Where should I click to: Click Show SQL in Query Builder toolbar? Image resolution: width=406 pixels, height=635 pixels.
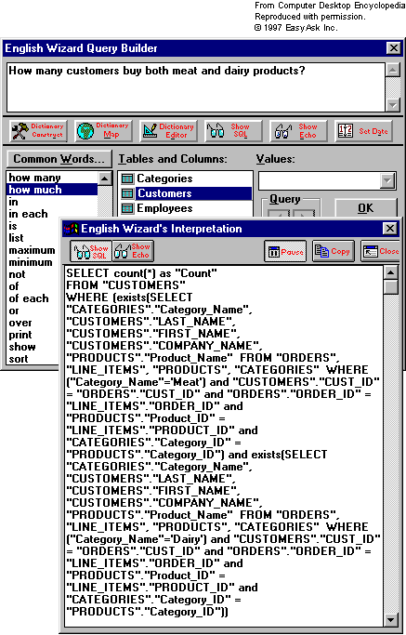coord(233,131)
